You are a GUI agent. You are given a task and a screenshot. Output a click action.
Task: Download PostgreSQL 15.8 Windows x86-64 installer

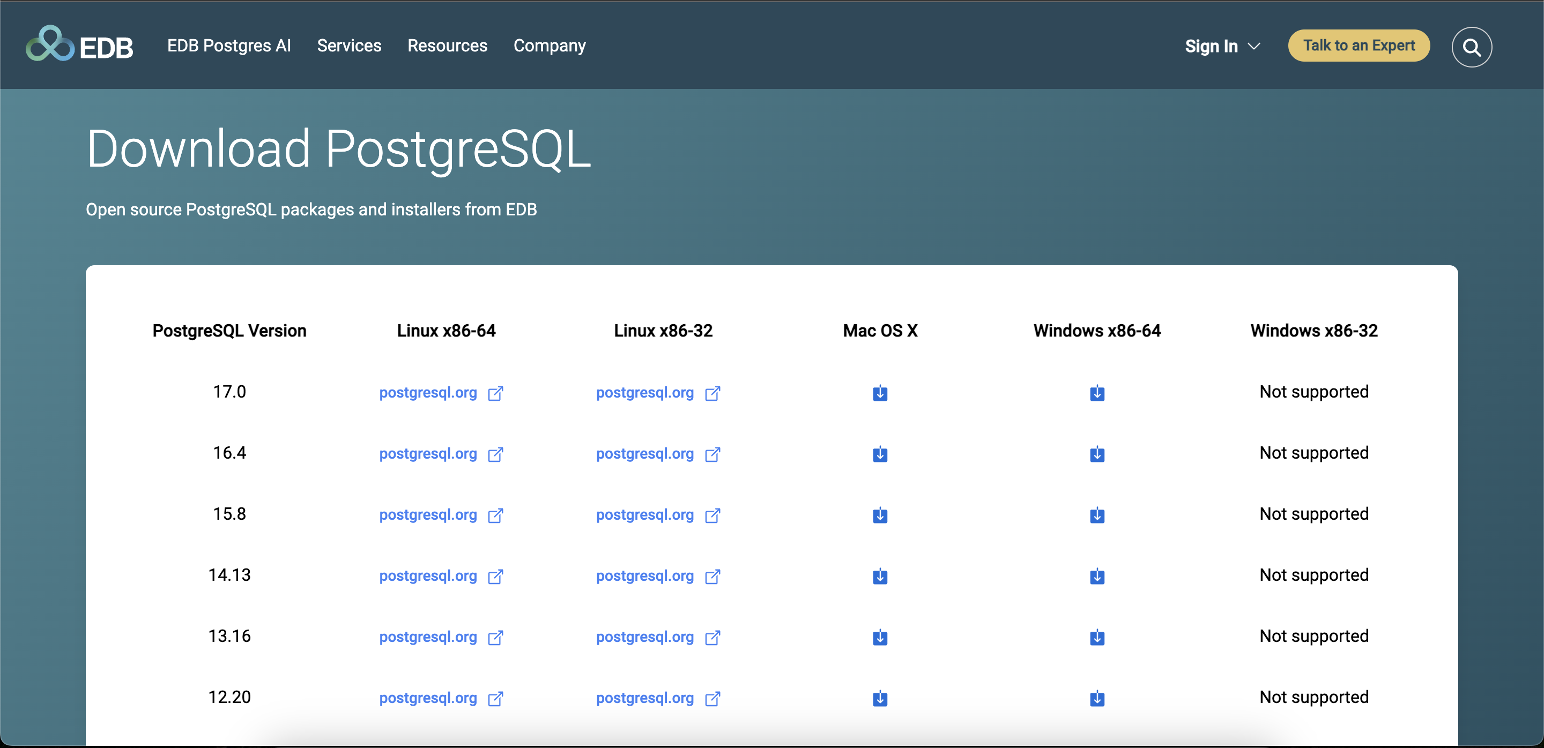tap(1097, 515)
